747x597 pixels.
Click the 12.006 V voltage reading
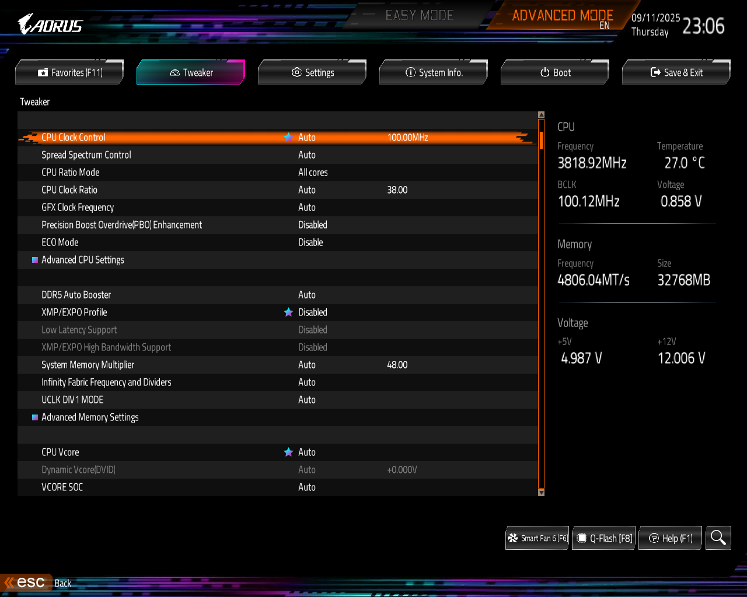pos(682,358)
